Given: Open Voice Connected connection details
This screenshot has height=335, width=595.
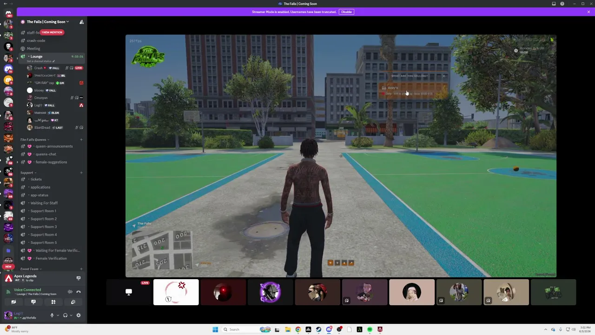Looking at the screenshot, I should pyautogui.click(x=27, y=290).
